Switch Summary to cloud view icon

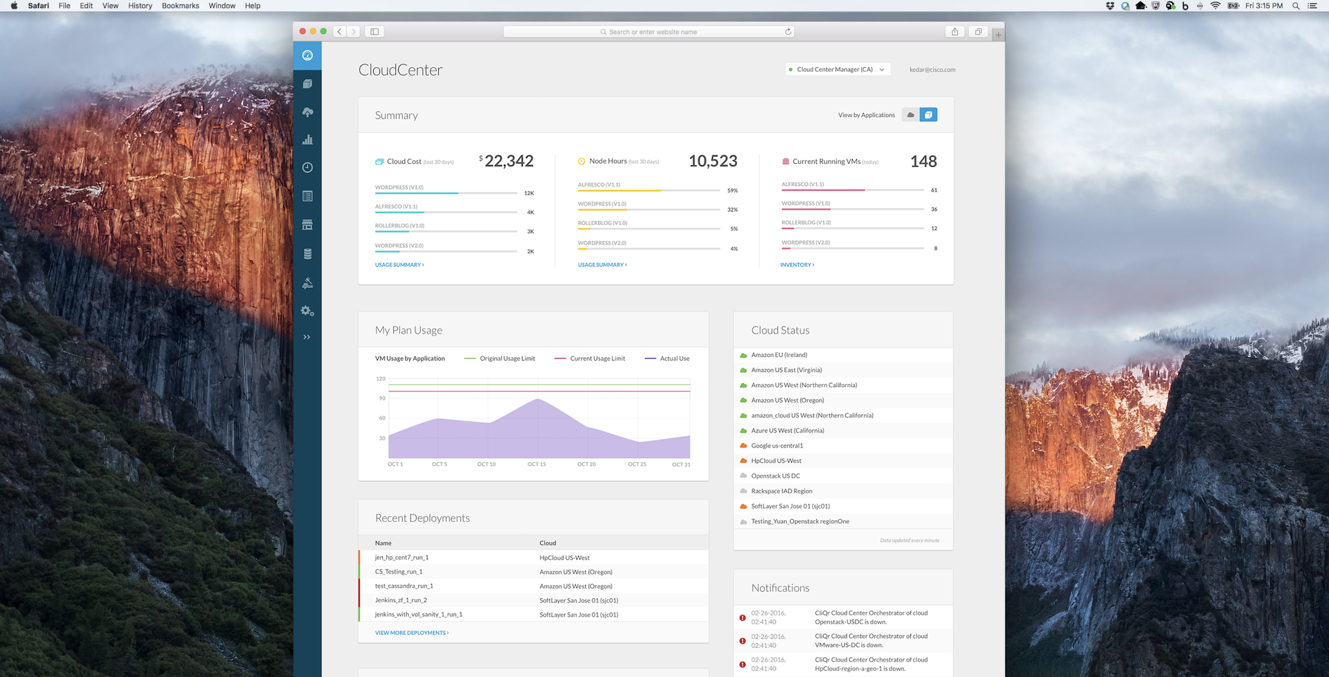pos(911,115)
